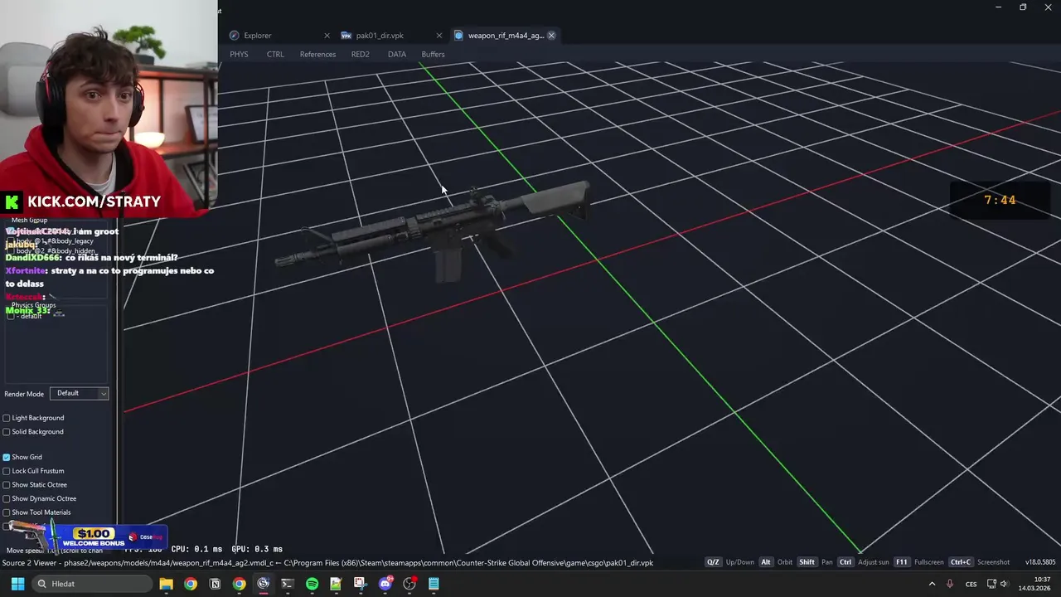
Task: Open the Render Mode dropdown
Action: [80, 393]
